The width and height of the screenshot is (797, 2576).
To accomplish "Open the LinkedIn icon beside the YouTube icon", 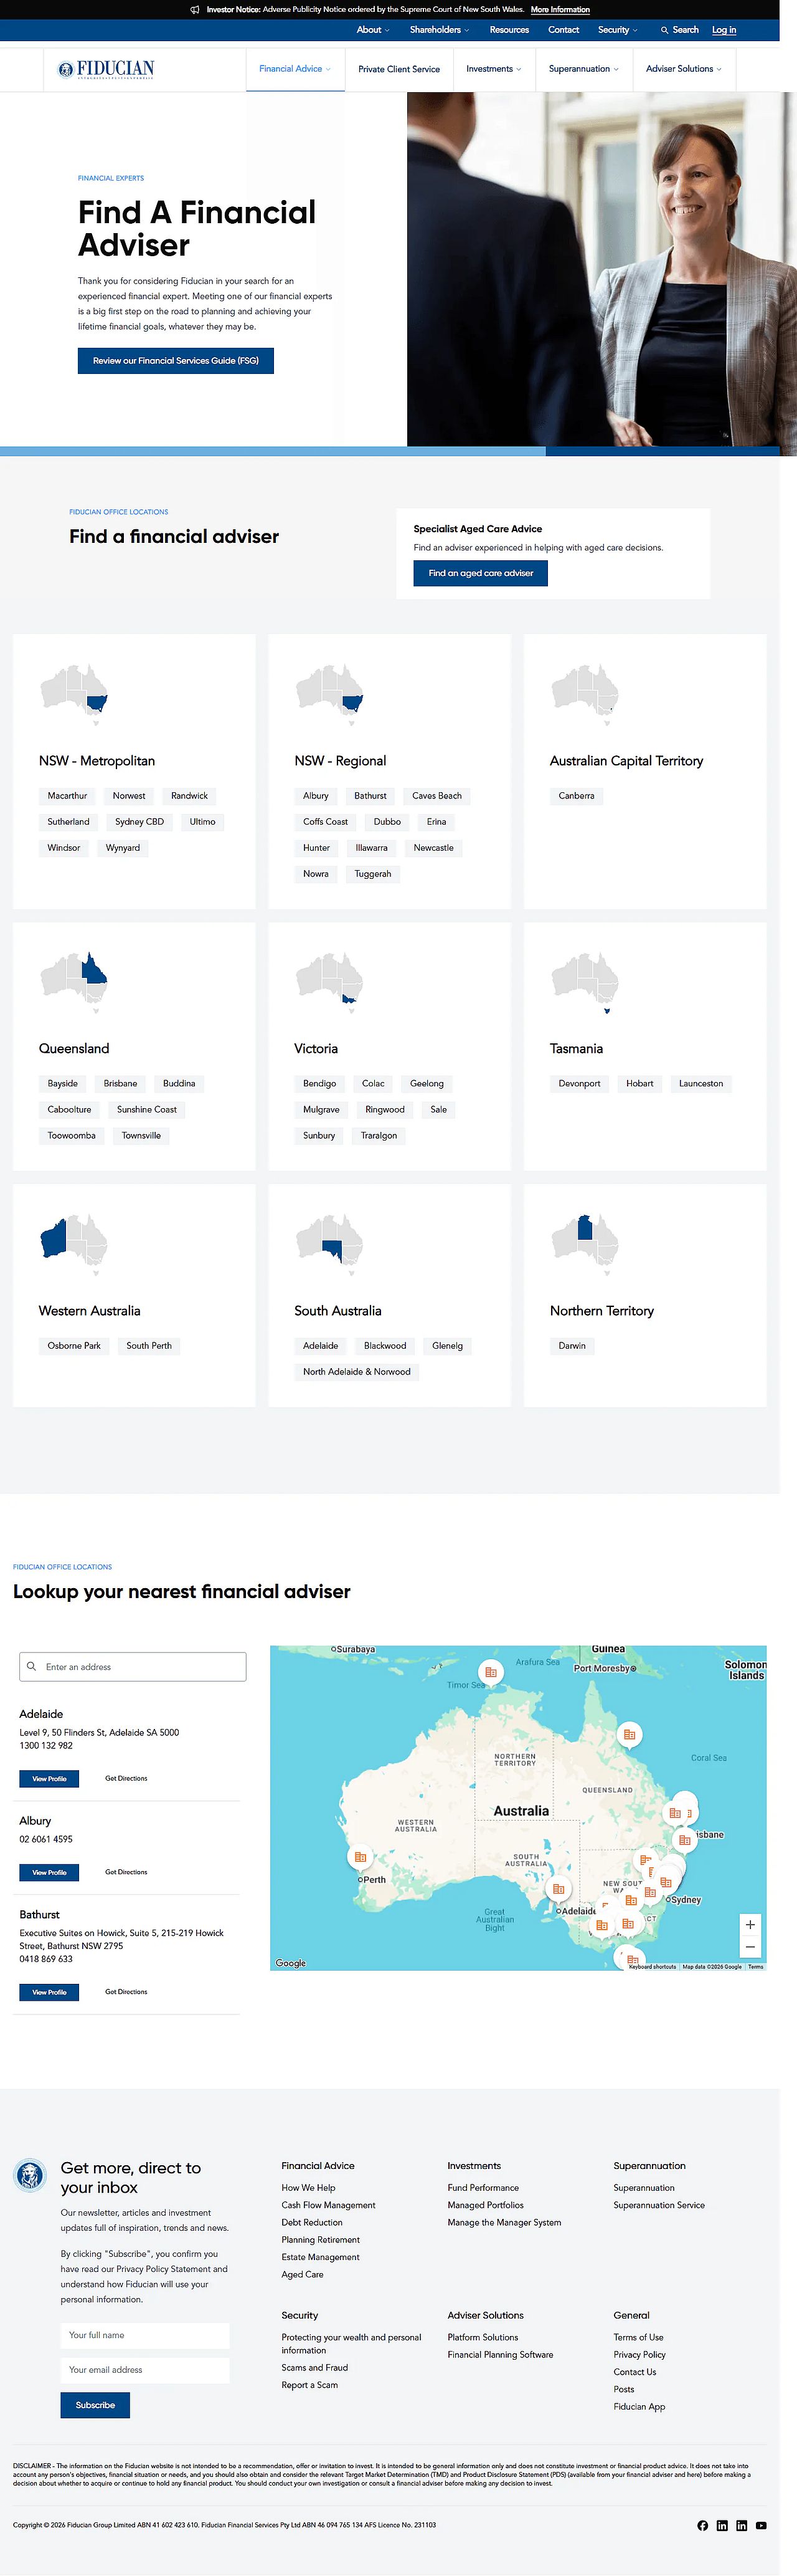I will [741, 2525].
